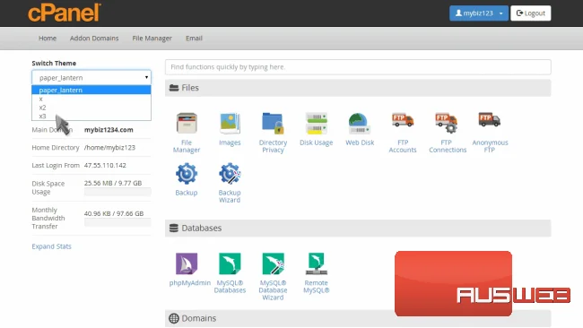Viewport: 583px width, 328px height.
Task: Select paper_lantern theme option
Action: [91, 90]
